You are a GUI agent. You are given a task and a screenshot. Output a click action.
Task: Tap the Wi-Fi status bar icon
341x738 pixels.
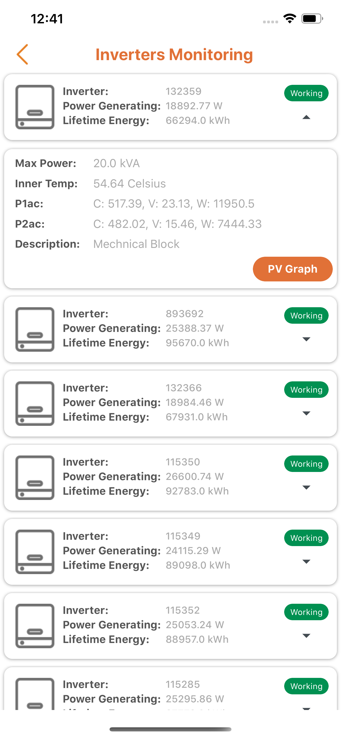[290, 19]
